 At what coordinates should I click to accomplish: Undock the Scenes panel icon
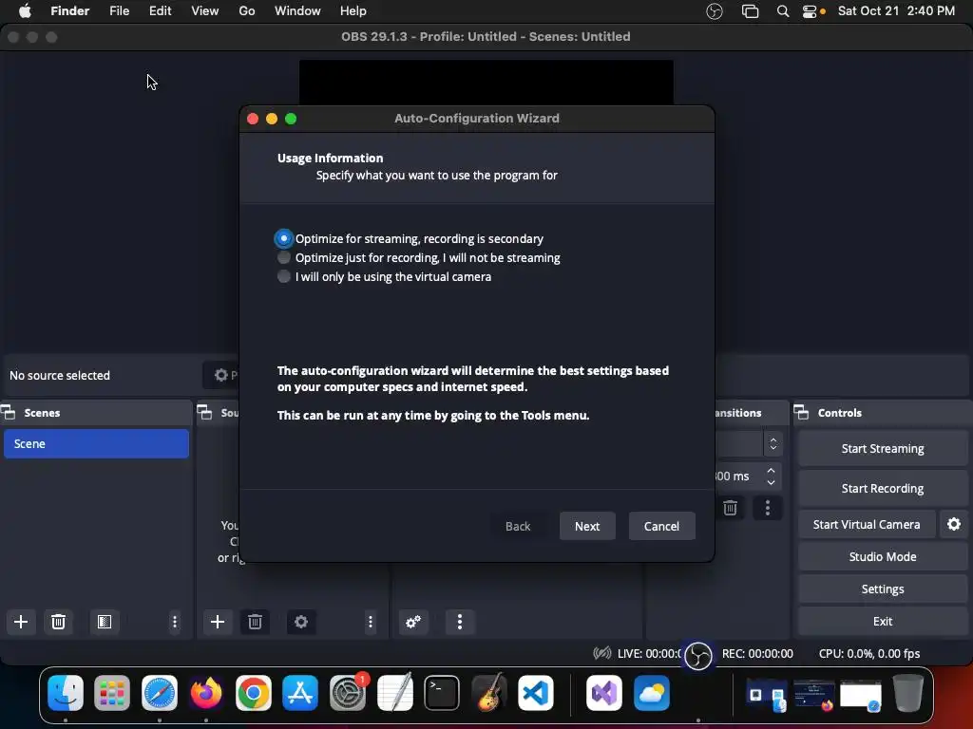click(9, 412)
